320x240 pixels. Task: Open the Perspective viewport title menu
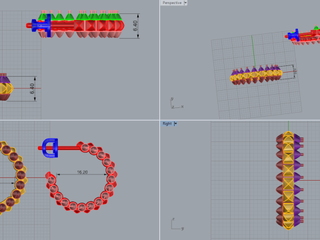172,3
